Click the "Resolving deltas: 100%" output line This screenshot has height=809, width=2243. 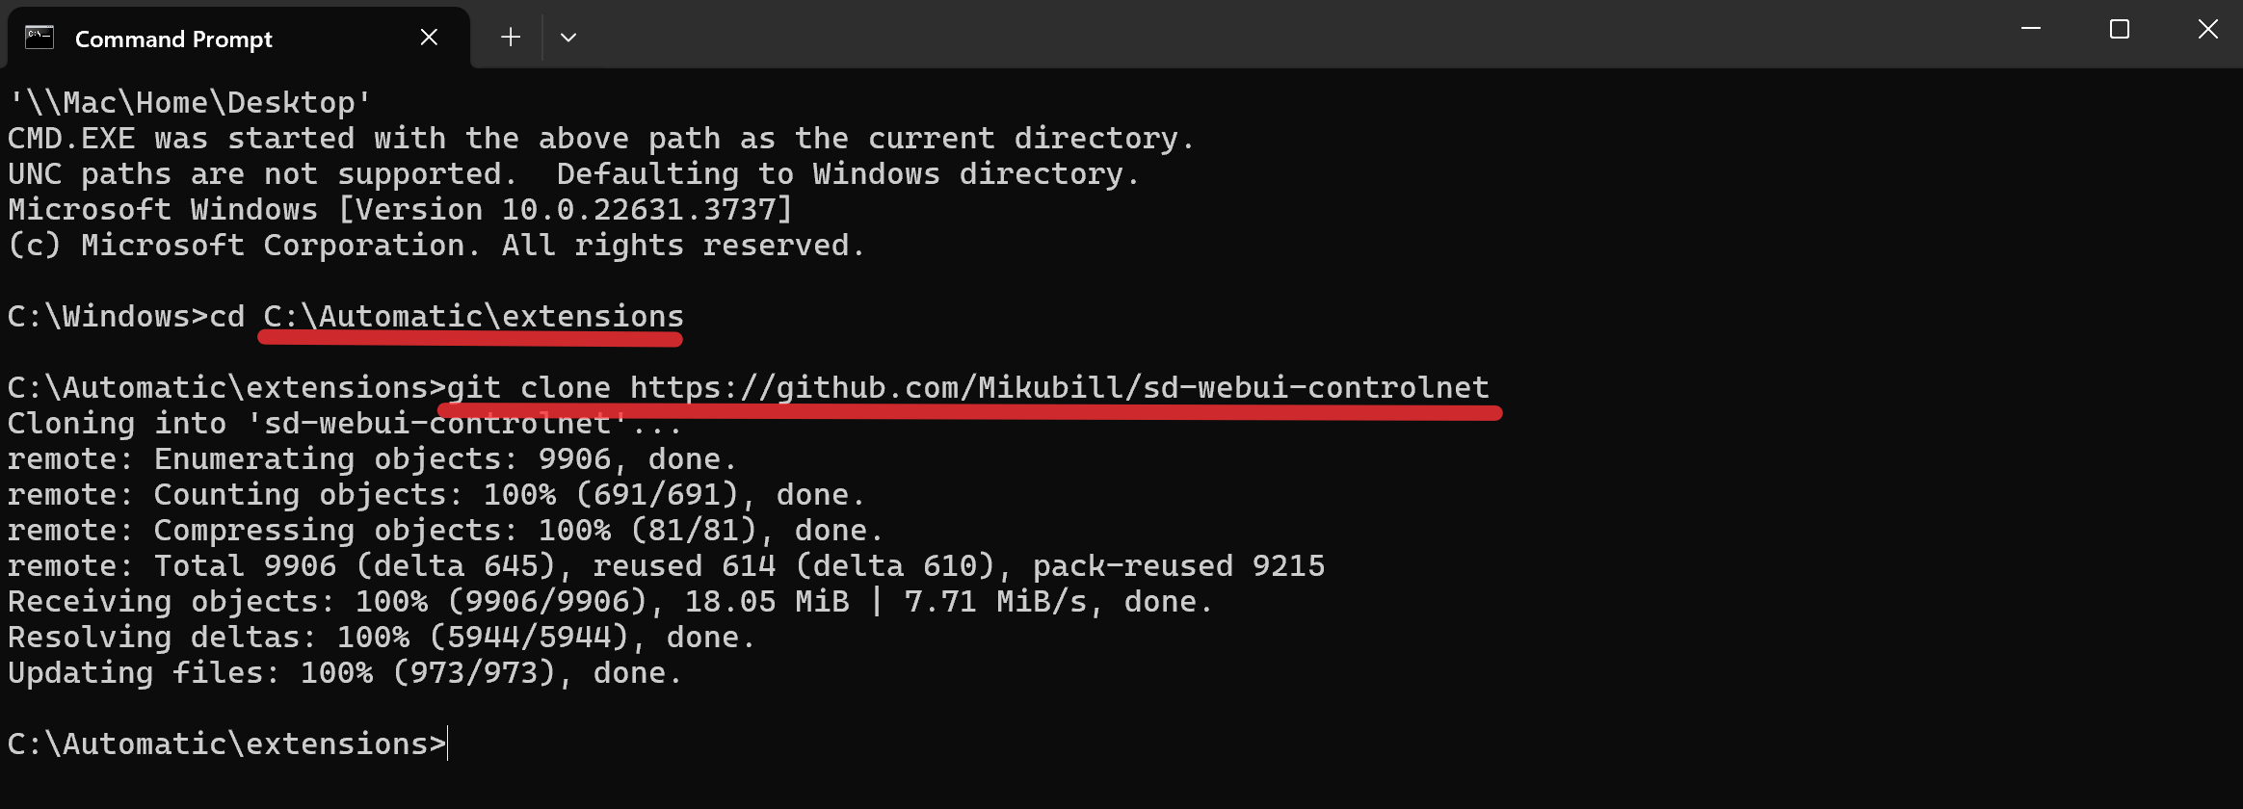point(381,638)
